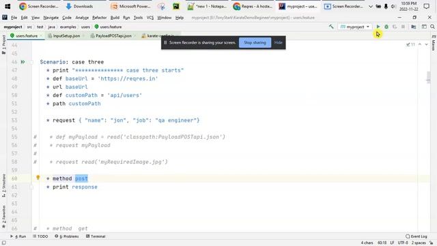The width and height of the screenshot is (437, 246).
Task: Switch to Notepad++ 'new 1' in taskbar
Action: (x=207, y=6)
